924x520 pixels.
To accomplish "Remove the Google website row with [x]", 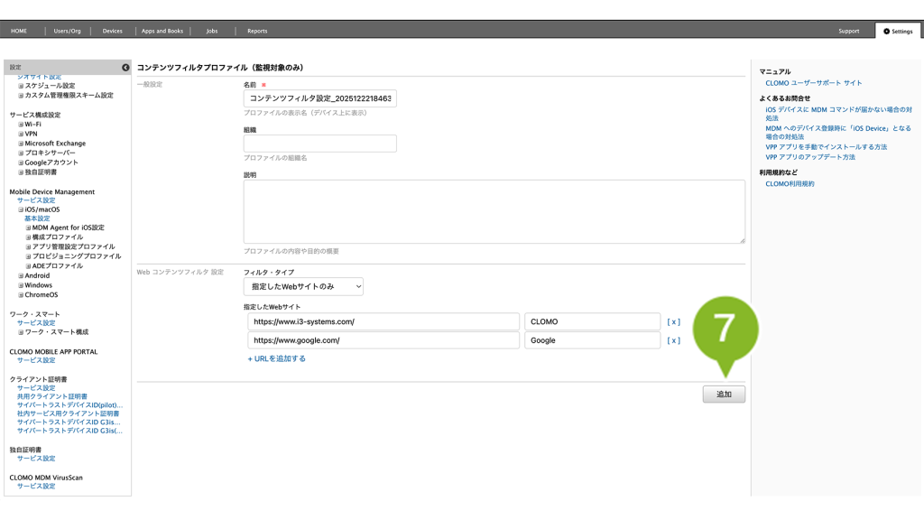I will click(x=673, y=340).
